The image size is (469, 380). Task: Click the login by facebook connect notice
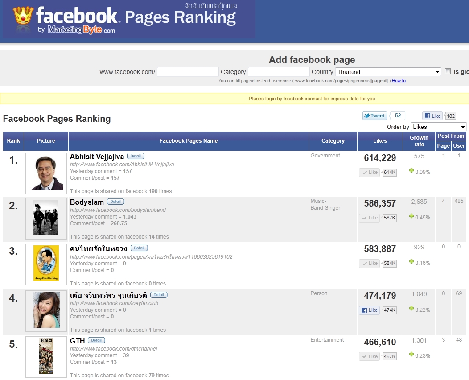point(312,99)
